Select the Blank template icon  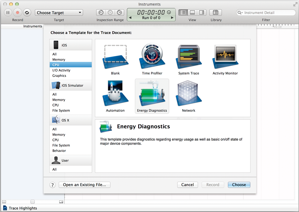tap(115, 57)
